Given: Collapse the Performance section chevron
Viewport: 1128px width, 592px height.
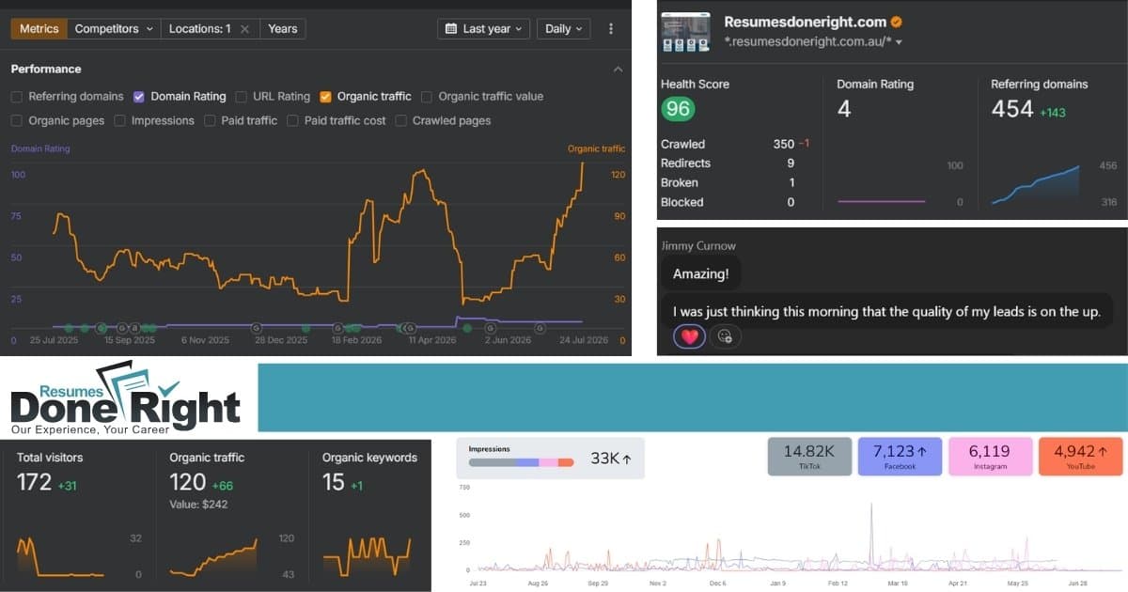Looking at the screenshot, I should point(618,70).
